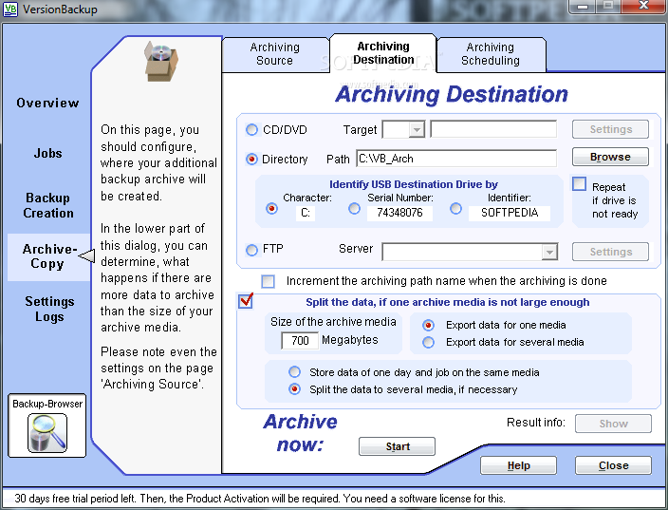Click the drive Character field showing C:
Viewport: 668px width, 510px height.
[x=306, y=213]
